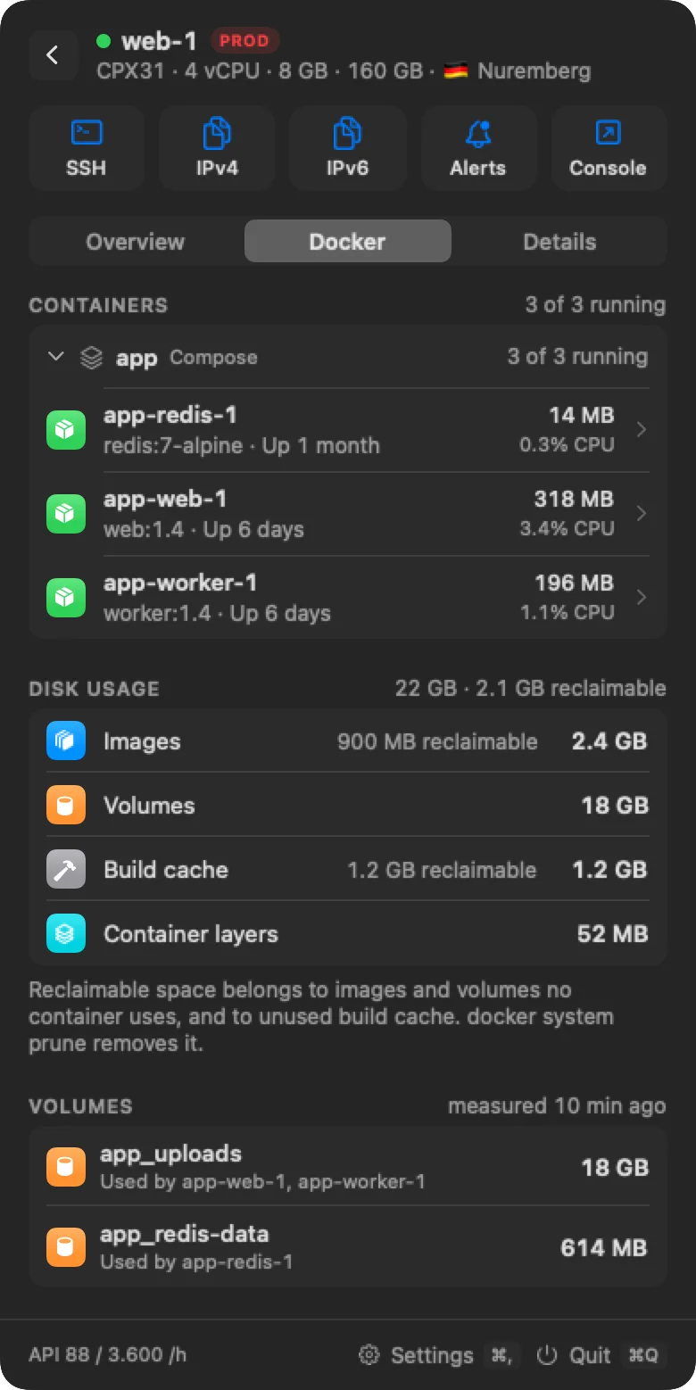
Task: Open app-redis-1 details chevron
Action: pyautogui.click(x=641, y=430)
